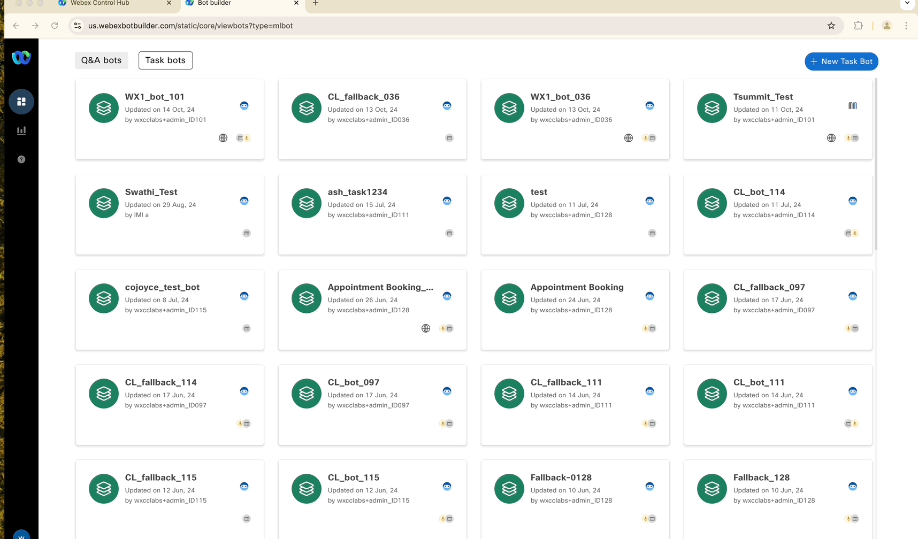
Task: Open the analytics bar chart icon
Action: tap(21, 130)
